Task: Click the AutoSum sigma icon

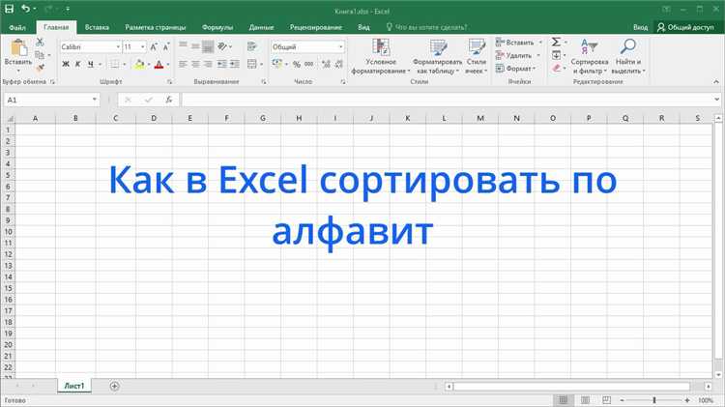Action: [x=556, y=43]
